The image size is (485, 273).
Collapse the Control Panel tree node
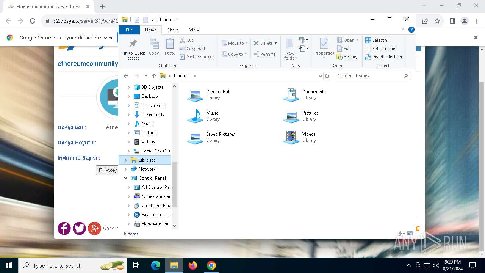(x=125, y=178)
